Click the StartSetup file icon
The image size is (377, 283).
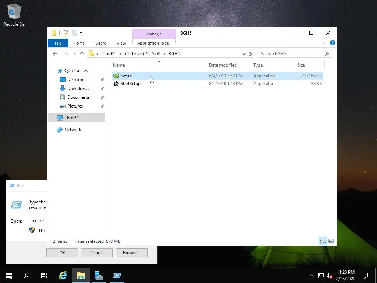(116, 84)
